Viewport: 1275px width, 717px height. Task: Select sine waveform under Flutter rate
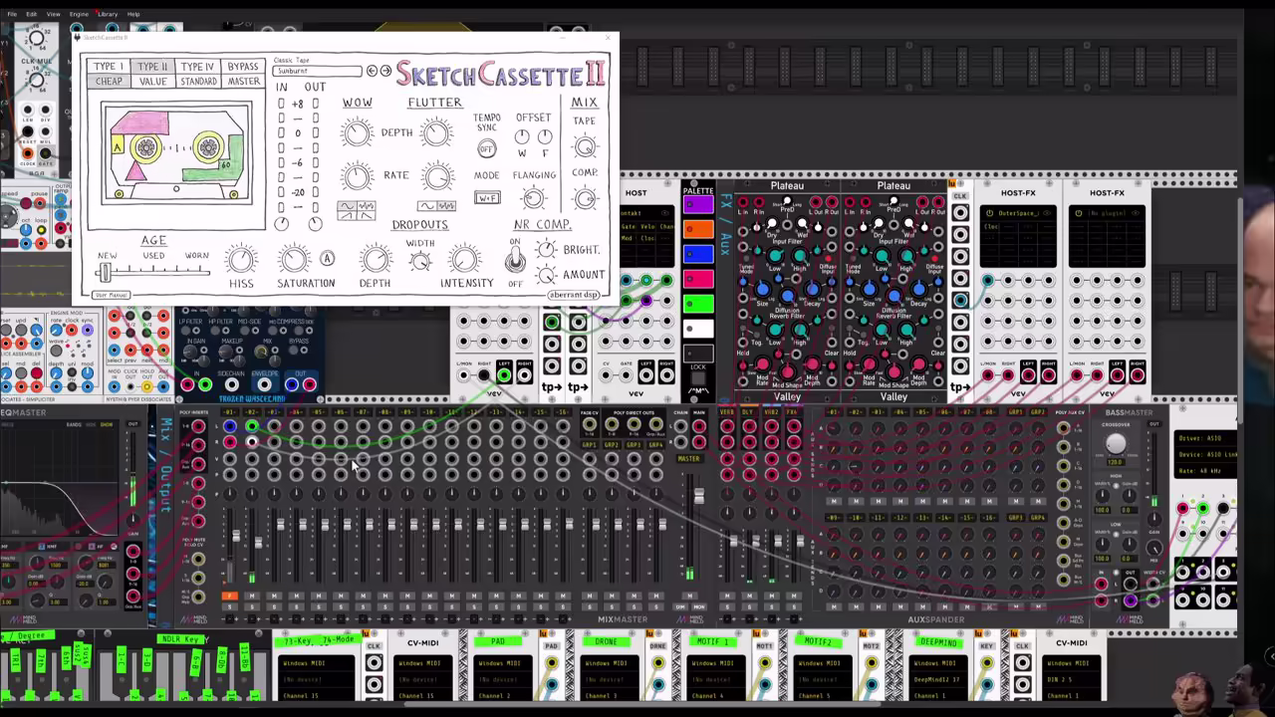click(427, 206)
